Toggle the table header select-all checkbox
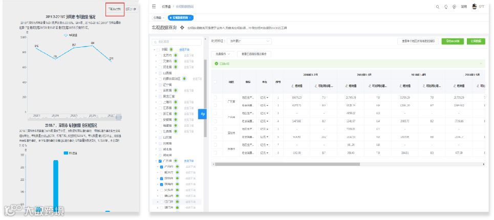 point(215,82)
